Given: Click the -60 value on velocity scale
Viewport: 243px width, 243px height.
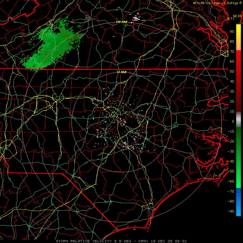Looking at the screenshot, I should (x=231, y=181).
